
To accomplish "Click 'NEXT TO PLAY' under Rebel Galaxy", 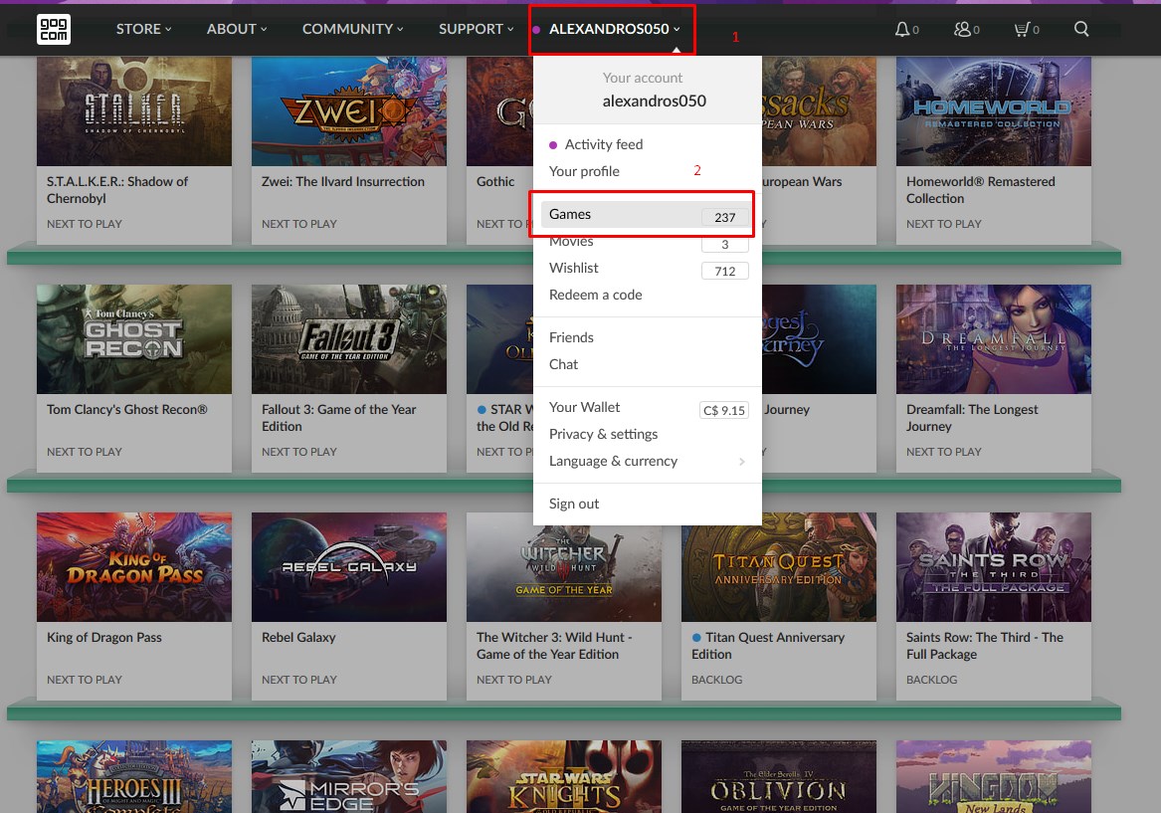I will pos(299,680).
